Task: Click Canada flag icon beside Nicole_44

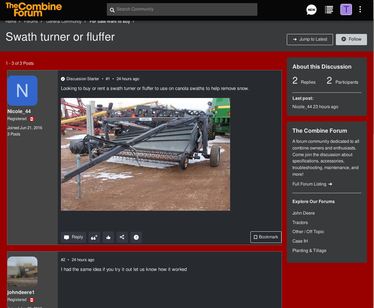Action: [32, 119]
